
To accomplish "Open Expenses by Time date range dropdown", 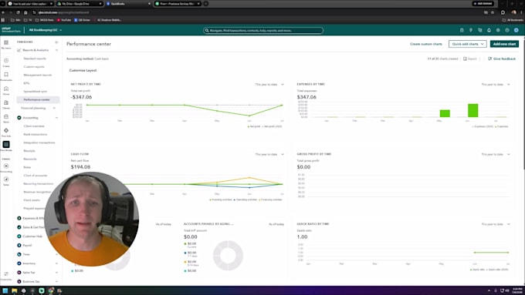I will point(496,85).
